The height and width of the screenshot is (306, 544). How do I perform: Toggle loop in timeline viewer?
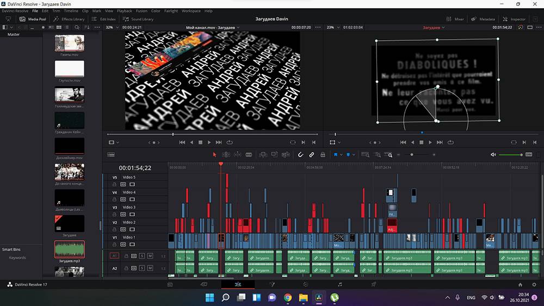450,142
